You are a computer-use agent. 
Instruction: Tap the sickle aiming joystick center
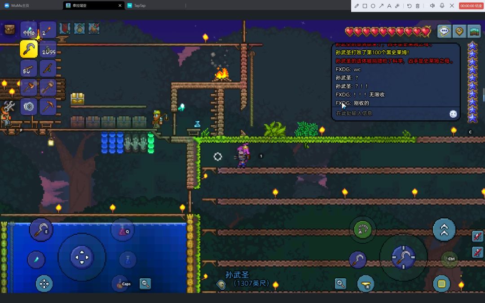point(404,257)
